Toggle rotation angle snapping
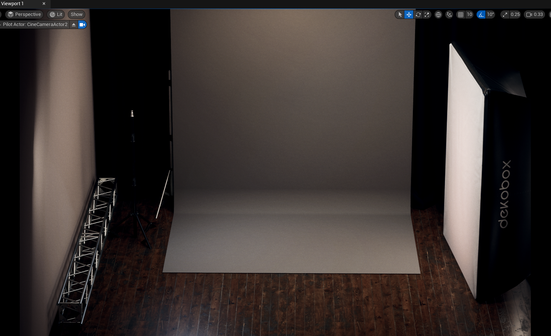The height and width of the screenshot is (336, 551). pyautogui.click(x=481, y=14)
